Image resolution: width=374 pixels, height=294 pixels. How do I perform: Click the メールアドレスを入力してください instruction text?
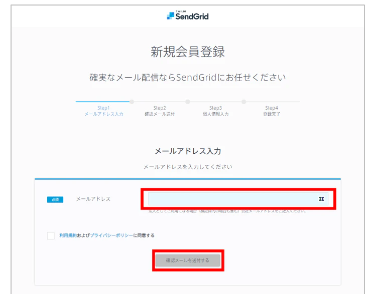coord(188,167)
